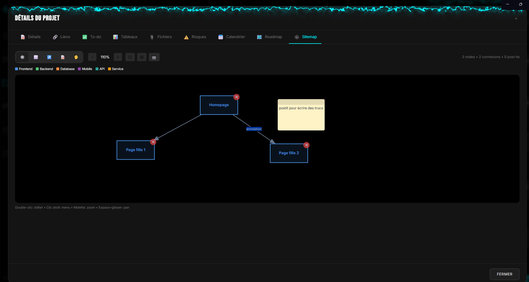Choose the arrow connection tool
This screenshot has width=529, height=282.
(x=49, y=57)
